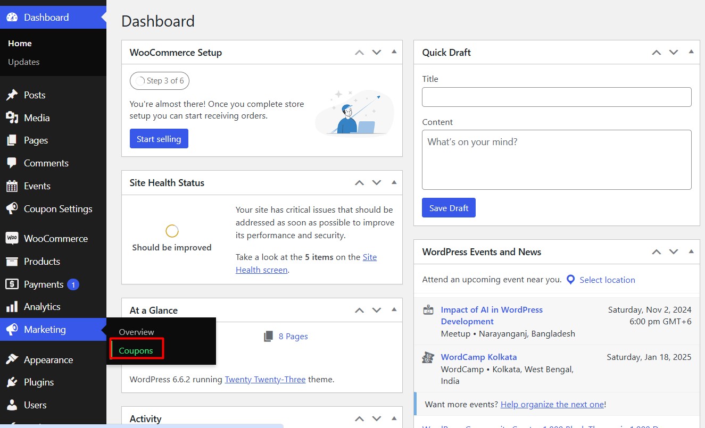Click the Quick Draft Title field
Viewport: 705px width, 428px height.
point(557,97)
